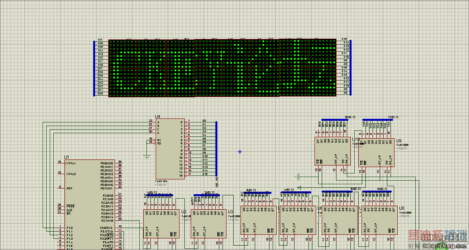The width and height of the screenshot is (469, 250).
Task: Select the U10 shift register body
Action: pyautogui.click(x=332, y=151)
